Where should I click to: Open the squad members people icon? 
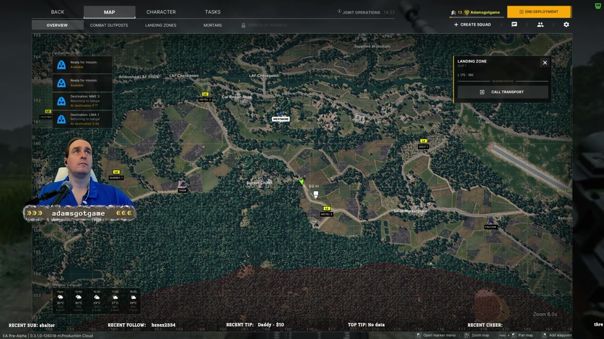click(x=540, y=24)
